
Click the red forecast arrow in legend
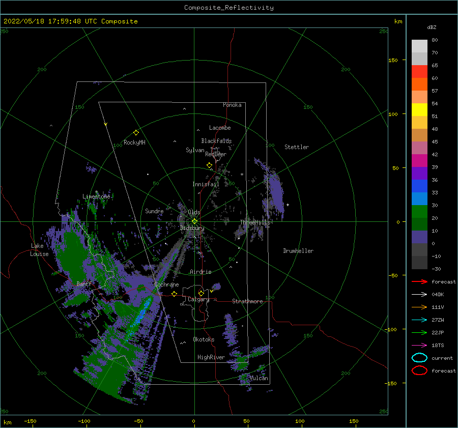pyautogui.click(x=419, y=281)
